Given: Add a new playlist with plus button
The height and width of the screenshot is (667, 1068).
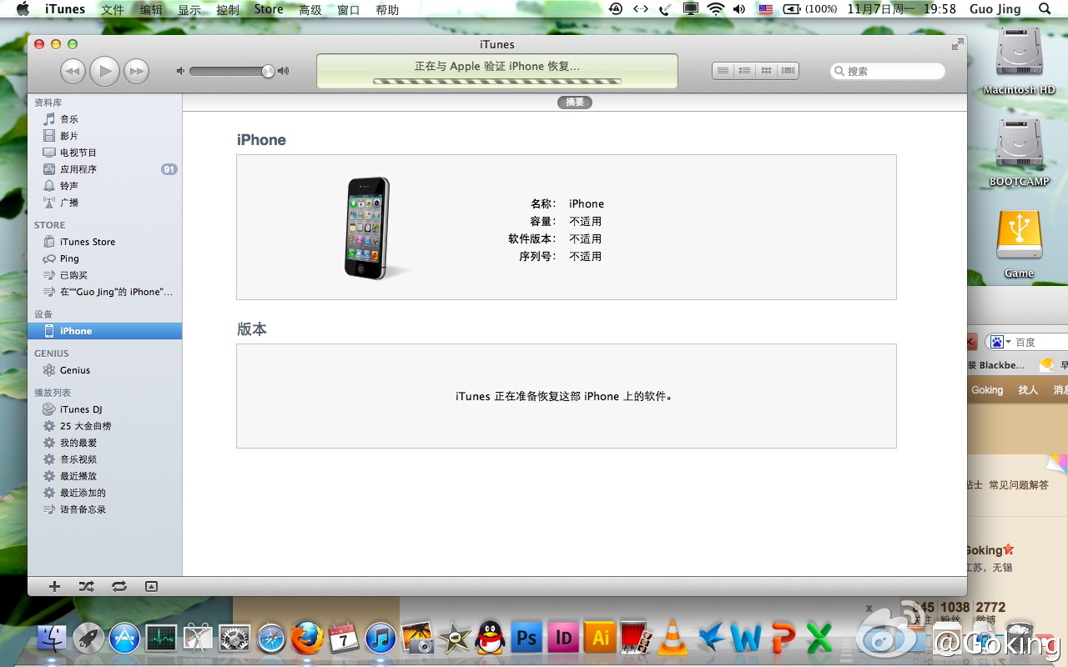Looking at the screenshot, I should click(x=54, y=586).
